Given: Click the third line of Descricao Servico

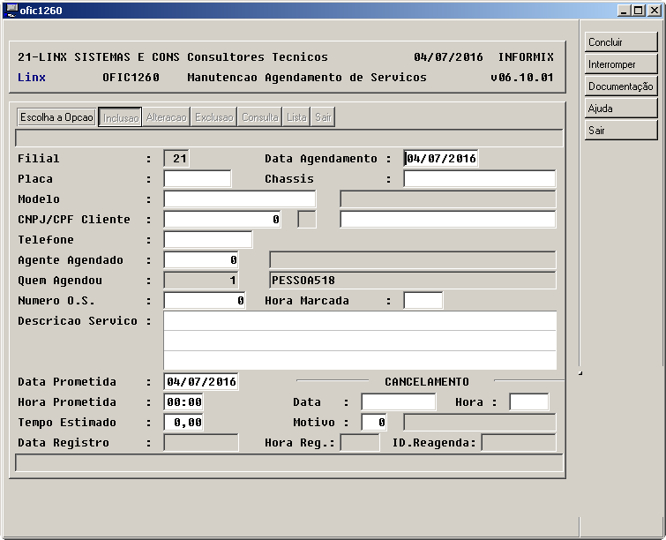Looking at the screenshot, I should click(360, 360).
